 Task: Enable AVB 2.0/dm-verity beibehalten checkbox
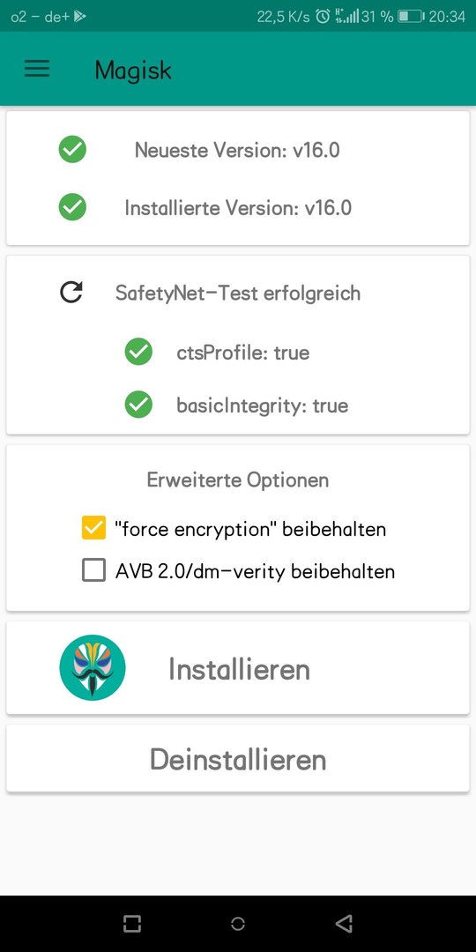pos(94,570)
